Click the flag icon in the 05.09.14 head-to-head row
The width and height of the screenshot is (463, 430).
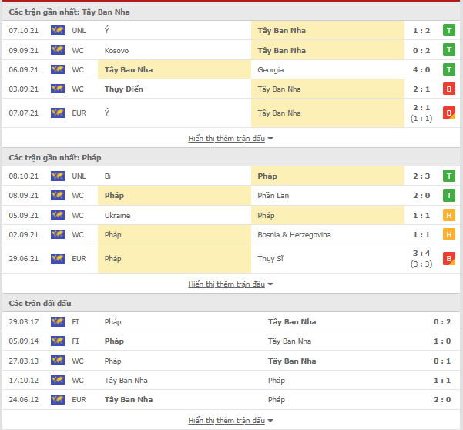point(58,341)
